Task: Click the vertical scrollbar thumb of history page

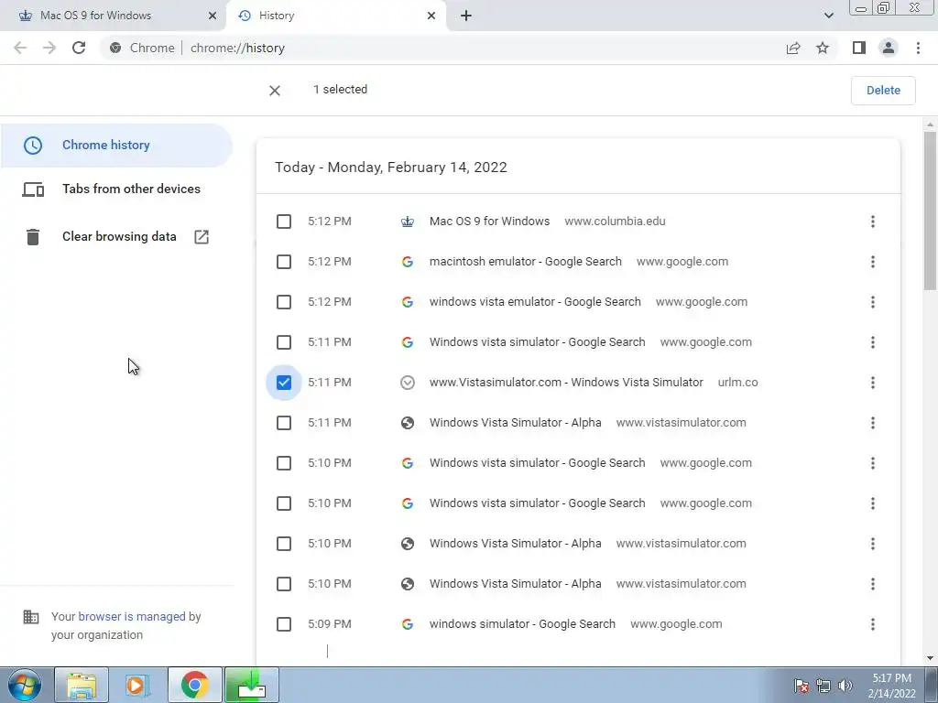Action: (x=930, y=211)
